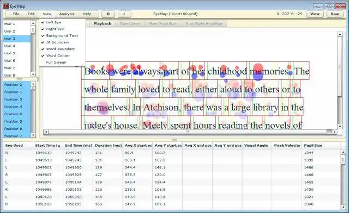Viewport: 349px width, 213px height.
Task: Click the View button at top right
Action: tap(315, 14)
